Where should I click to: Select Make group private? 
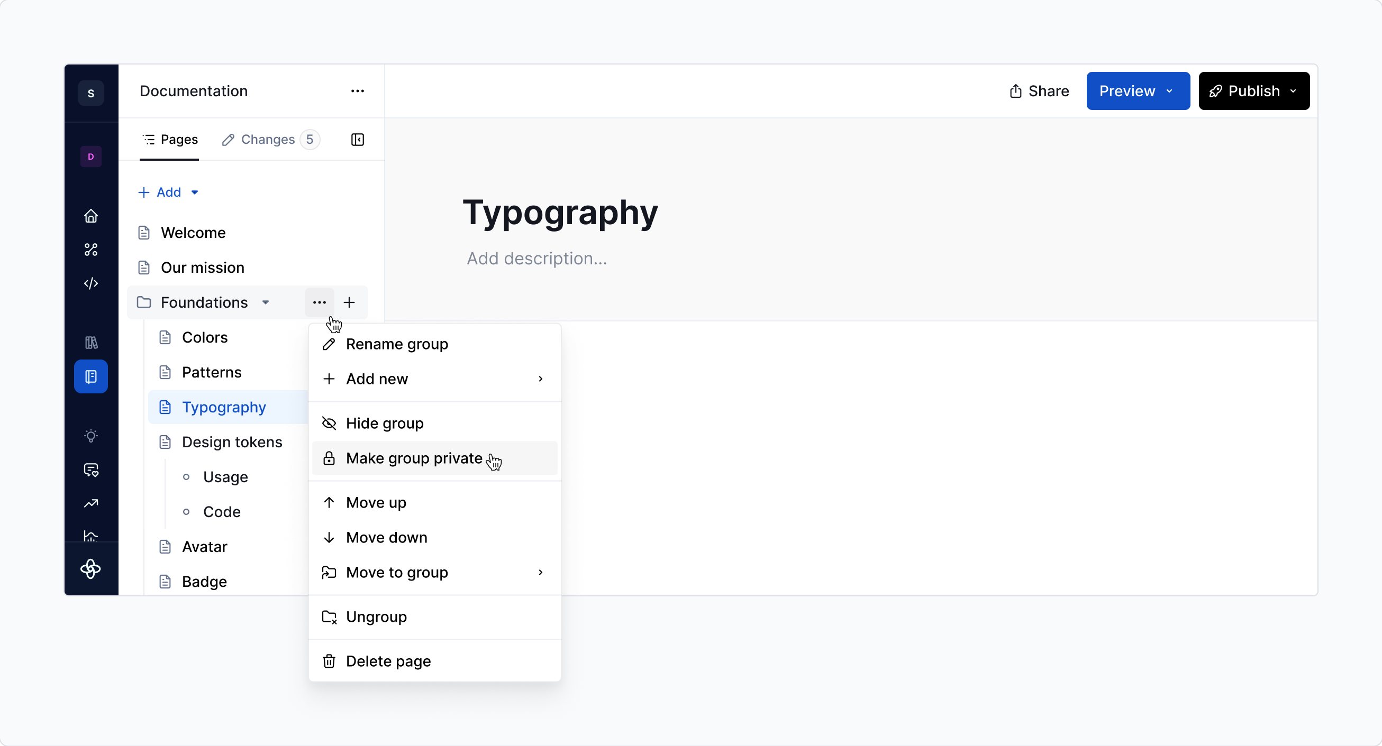point(434,458)
